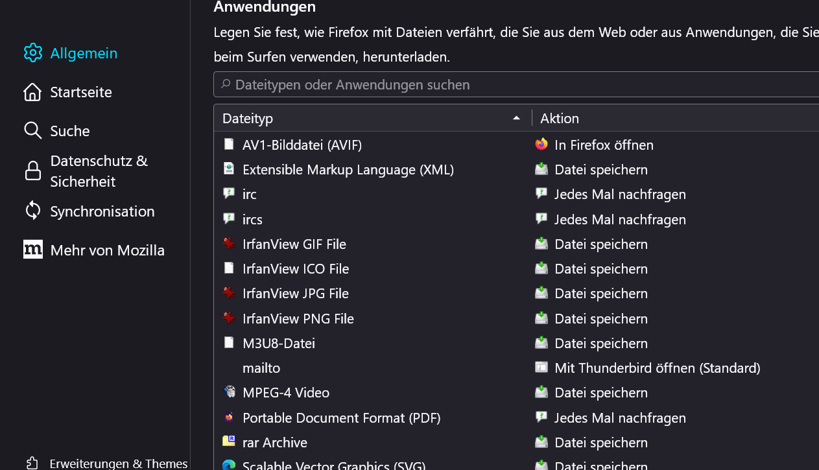Click the Mehr von Mozilla logo icon
This screenshot has width=819, height=470.
point(33,250)
